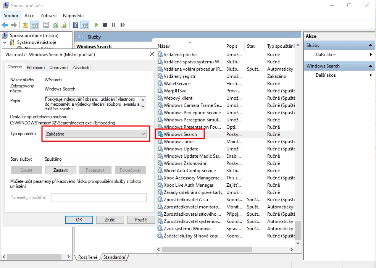Click the Restart service toolbar icon
This screenshot has width=376, height=268.
click(123, 25)
